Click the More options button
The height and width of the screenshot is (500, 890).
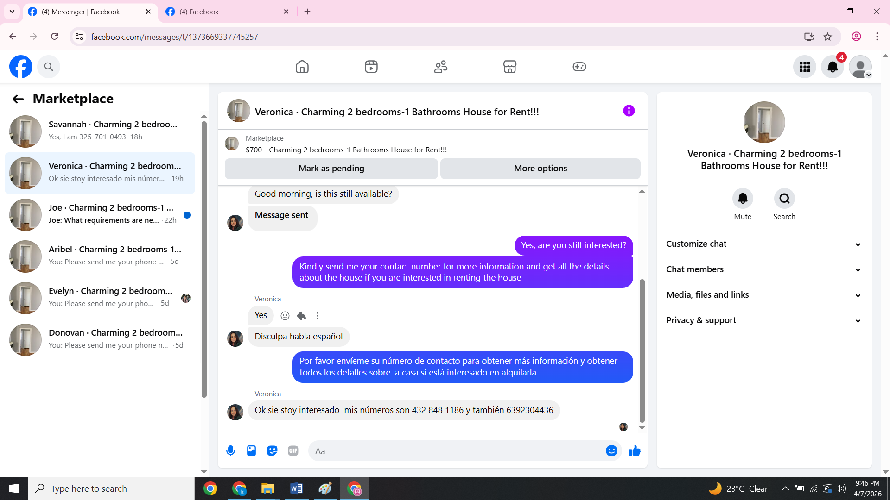pos(540,169)
